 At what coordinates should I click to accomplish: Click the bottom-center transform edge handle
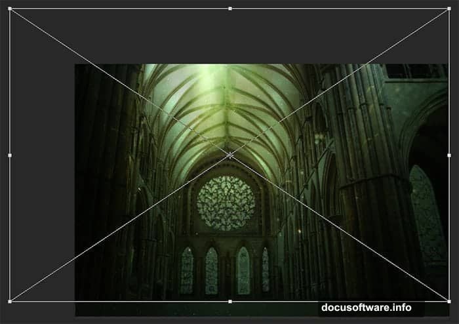230,302
